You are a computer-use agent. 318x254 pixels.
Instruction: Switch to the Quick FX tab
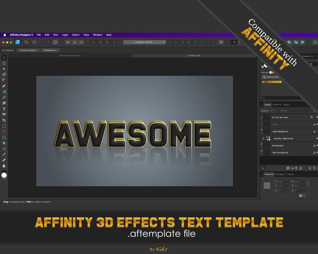pyautogui.click(x=277, y=105)
